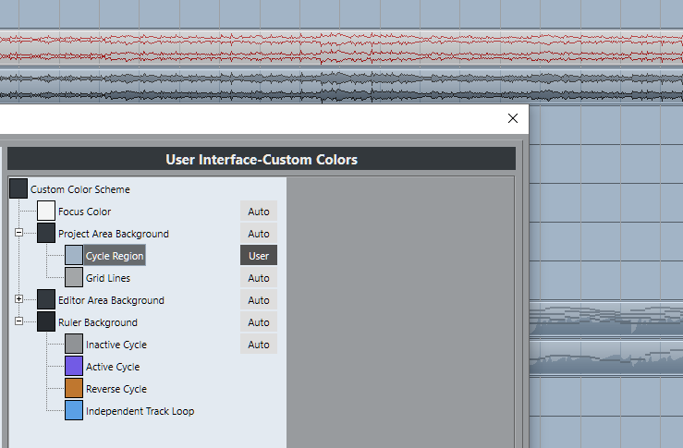Collapse the Ruler Background tree node
Image resolution: width=683 pixels, height=448 pixels.
pos(18,321)
